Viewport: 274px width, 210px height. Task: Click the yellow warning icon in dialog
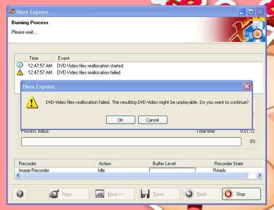pyautogui.click(x=32, y=103)
